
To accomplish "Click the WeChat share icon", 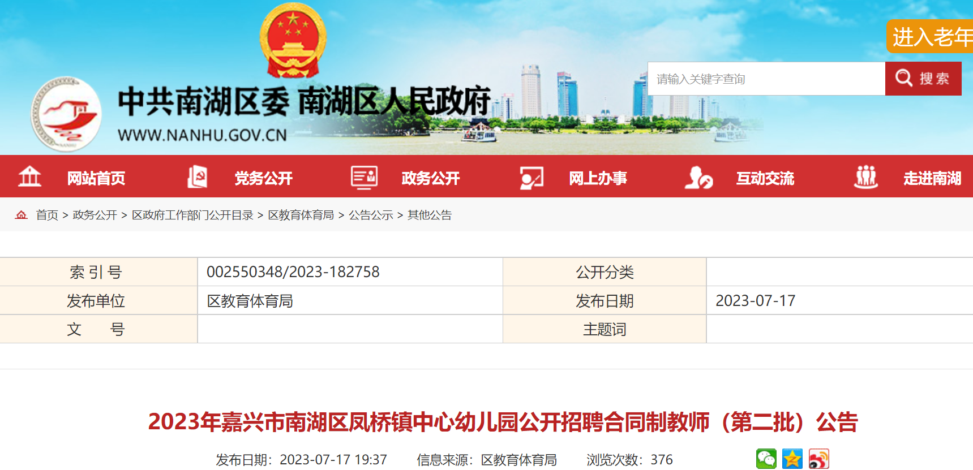I will [766, 459].
